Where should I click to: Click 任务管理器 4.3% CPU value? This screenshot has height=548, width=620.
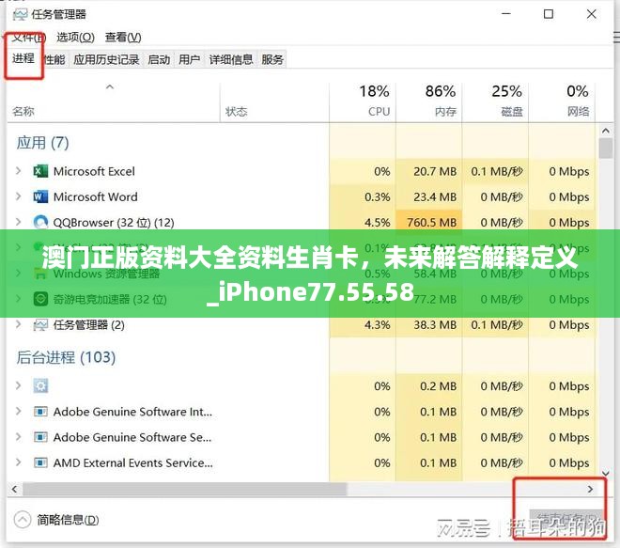(378, 325)
